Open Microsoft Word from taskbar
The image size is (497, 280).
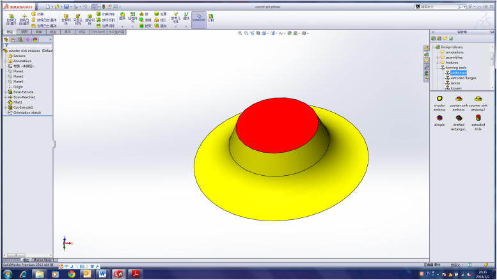tap(103, 274)
